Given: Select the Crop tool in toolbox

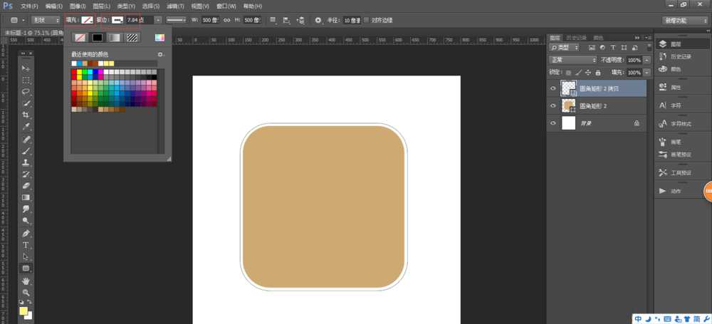Looking at the screenshot, I should coord(26,115).
